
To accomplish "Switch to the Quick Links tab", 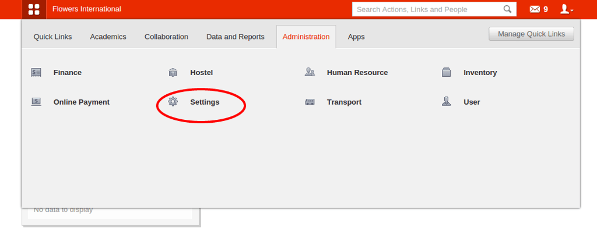I will pyautogui.click(x=52, y=37).
